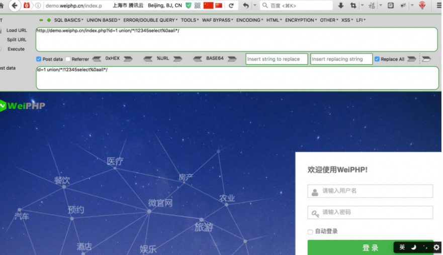Click the green shield security icon
Viewport: 443px width, 255px height.
pyautogui.click(x=189, y=6)
